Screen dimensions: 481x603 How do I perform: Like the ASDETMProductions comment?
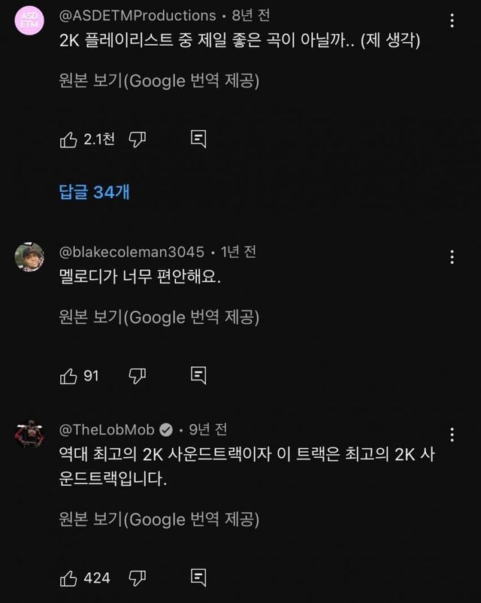click(x=68, y=139)
